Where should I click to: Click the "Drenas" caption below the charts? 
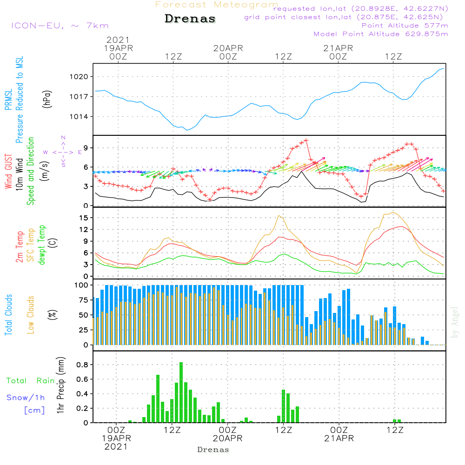[x=213, y=450]
